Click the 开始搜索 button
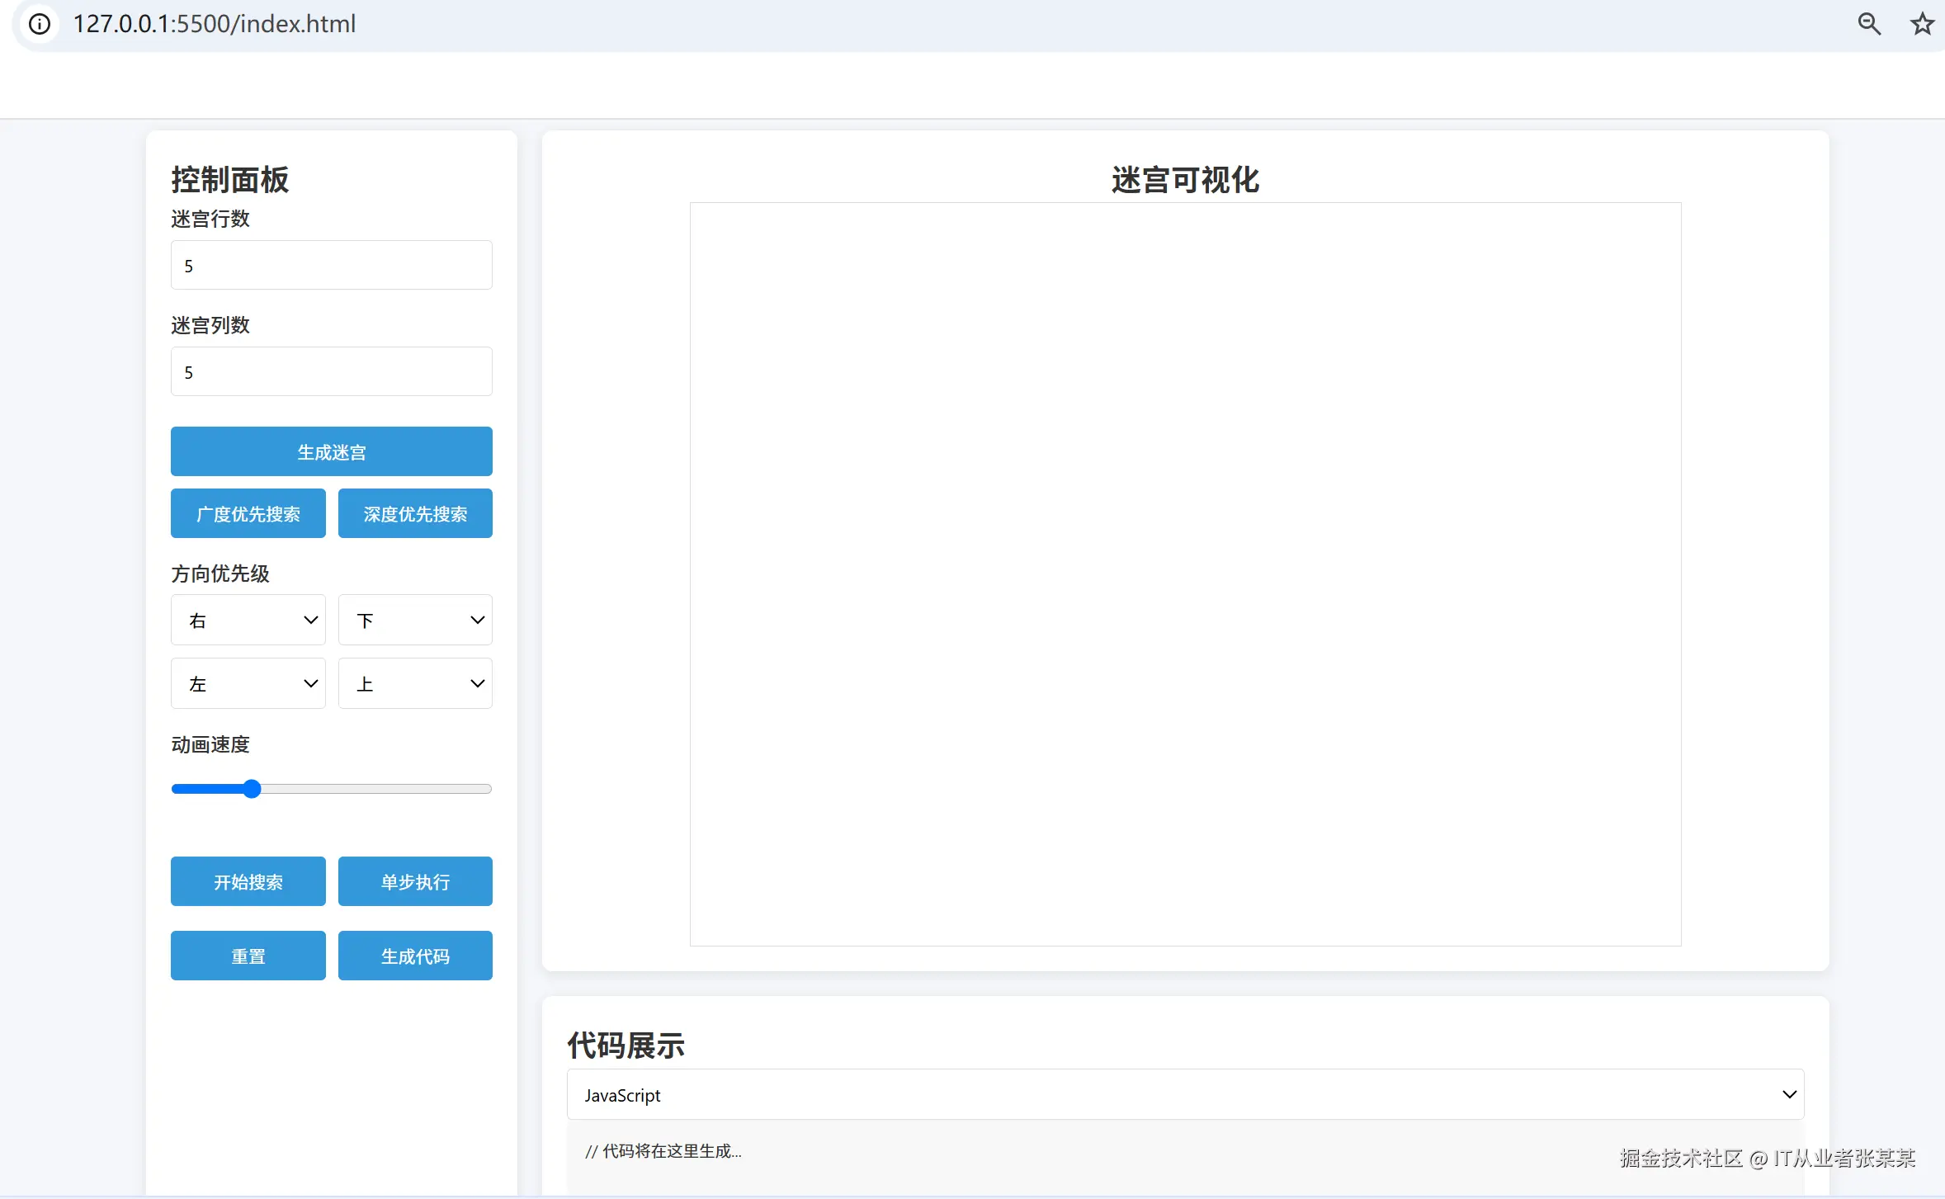 248,881
